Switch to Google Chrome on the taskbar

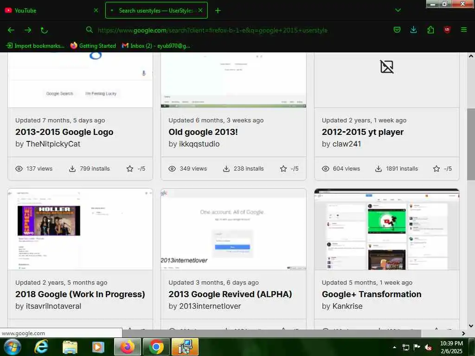coord(156,347)
